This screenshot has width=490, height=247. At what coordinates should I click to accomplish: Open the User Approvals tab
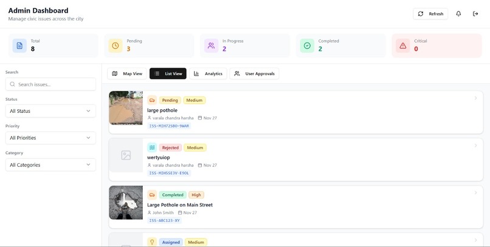point(254,73)
